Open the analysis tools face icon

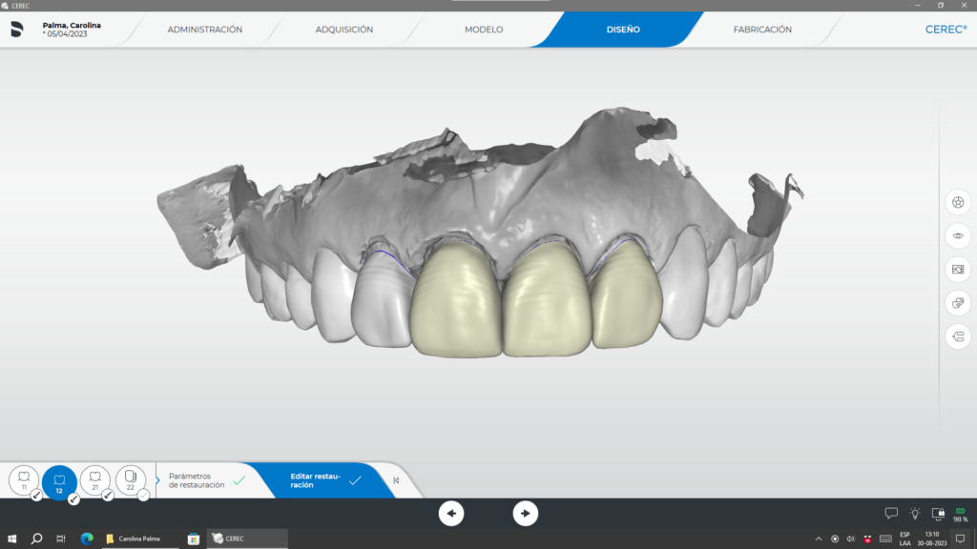pyautogui.click(x=958, y=303)
